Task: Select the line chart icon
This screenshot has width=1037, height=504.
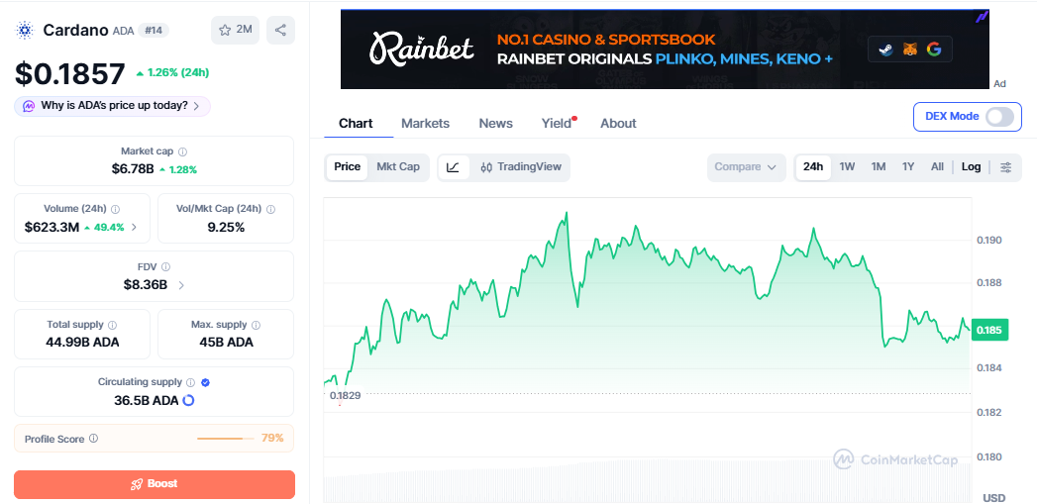Action: [x=453, y=167]
